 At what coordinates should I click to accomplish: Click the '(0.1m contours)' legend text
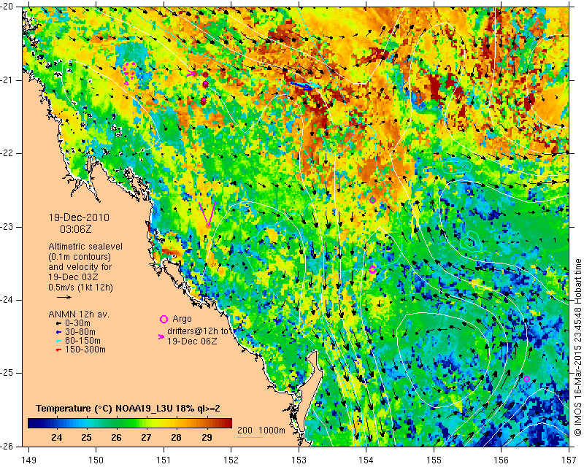(x=80, y=257)
